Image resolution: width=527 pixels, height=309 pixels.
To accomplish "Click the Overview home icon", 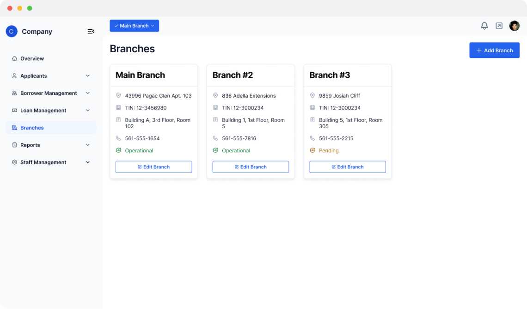I will point(14,58).
